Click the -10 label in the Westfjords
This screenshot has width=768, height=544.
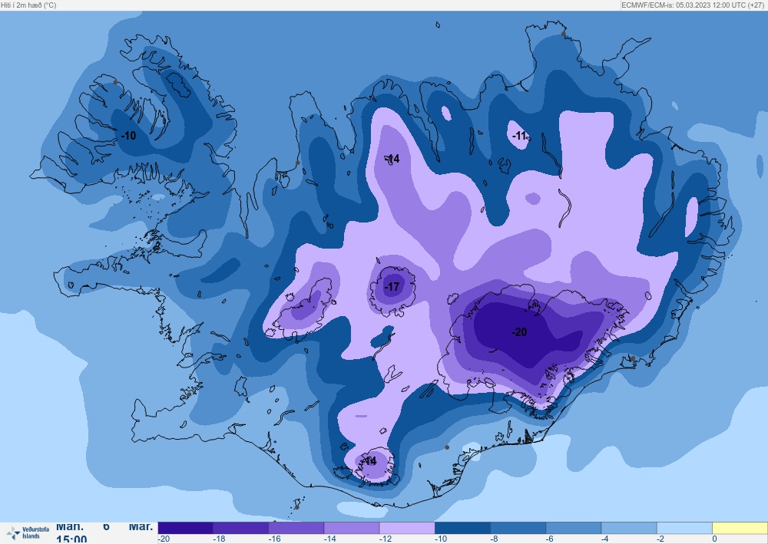(128, 136)
